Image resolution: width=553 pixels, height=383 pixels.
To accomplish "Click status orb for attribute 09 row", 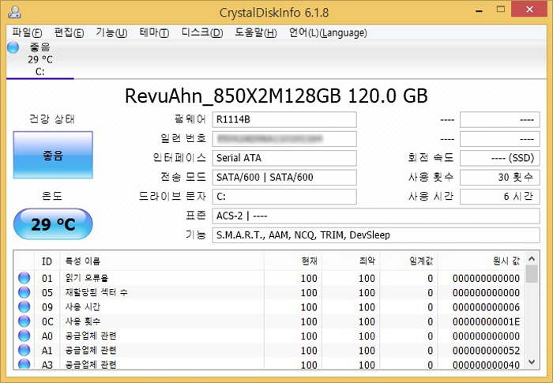I will coord(24,307).
